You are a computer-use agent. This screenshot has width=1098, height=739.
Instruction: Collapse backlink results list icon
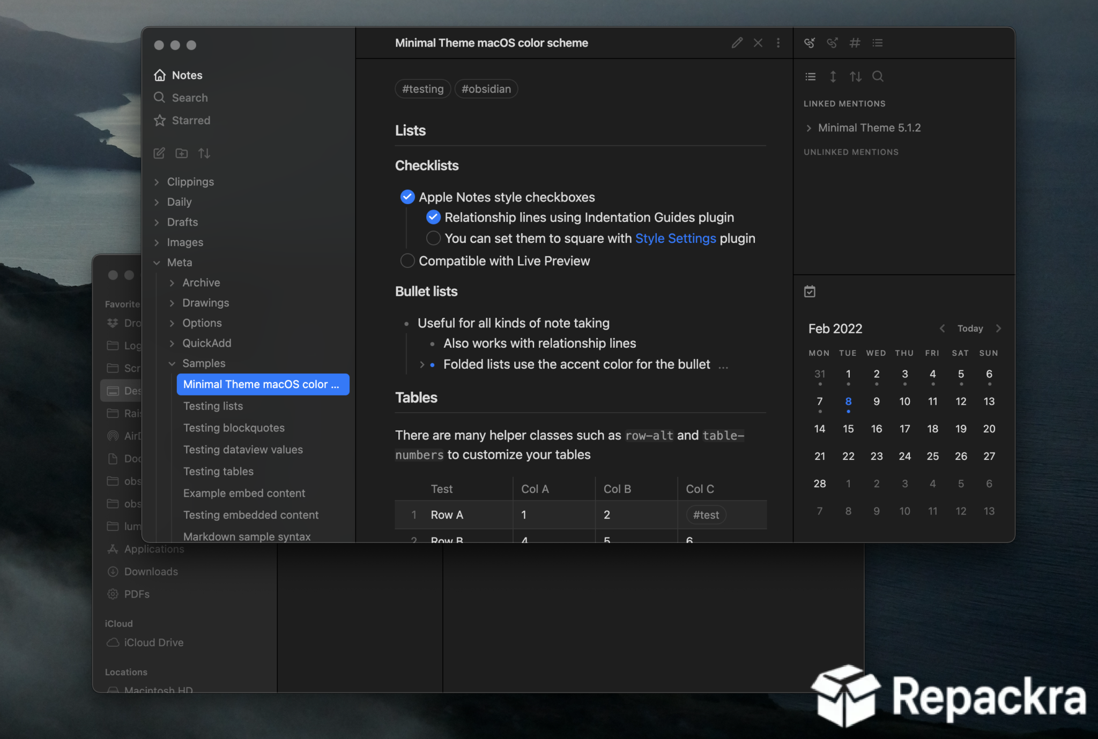click(x=811, y=77)
